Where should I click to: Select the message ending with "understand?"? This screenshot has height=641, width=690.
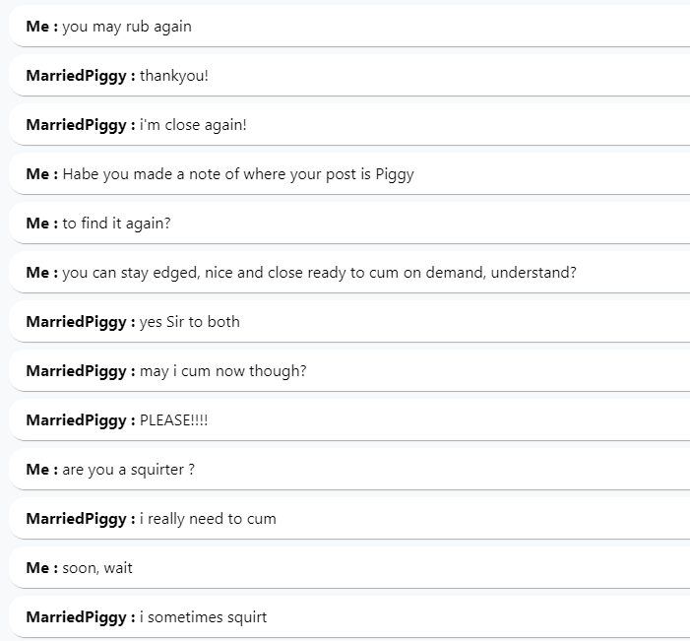319,273
